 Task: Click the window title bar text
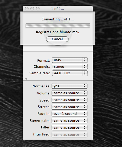(x=58, y=9)
